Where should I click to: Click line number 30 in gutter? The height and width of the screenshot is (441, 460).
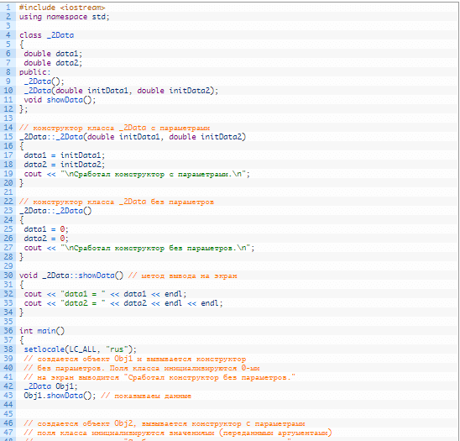pos(8,276)
